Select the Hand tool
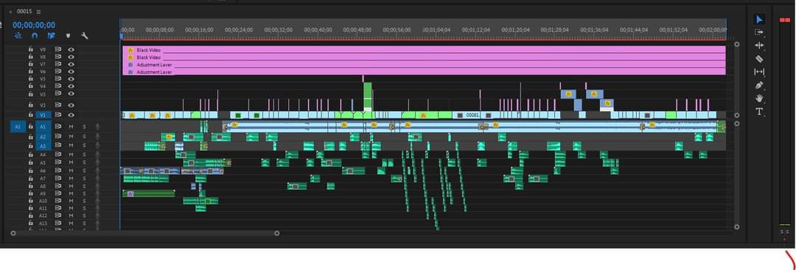The image size is (796, 270). point(759,98)
